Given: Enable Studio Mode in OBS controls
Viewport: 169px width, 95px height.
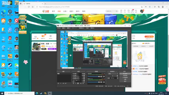Looking at the screenshot, I should (125, 77).
